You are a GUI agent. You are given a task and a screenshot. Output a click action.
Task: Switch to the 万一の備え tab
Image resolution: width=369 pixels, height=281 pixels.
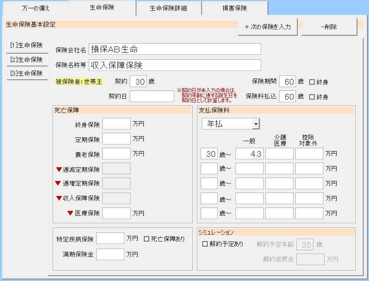pos(35,8)
